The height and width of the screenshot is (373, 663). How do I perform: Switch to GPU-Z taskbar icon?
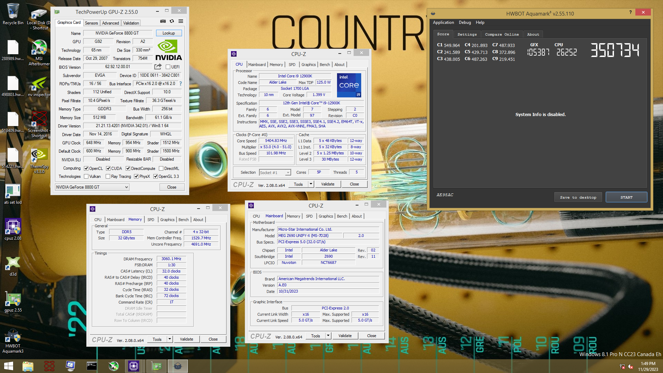(x=156, y=366)
